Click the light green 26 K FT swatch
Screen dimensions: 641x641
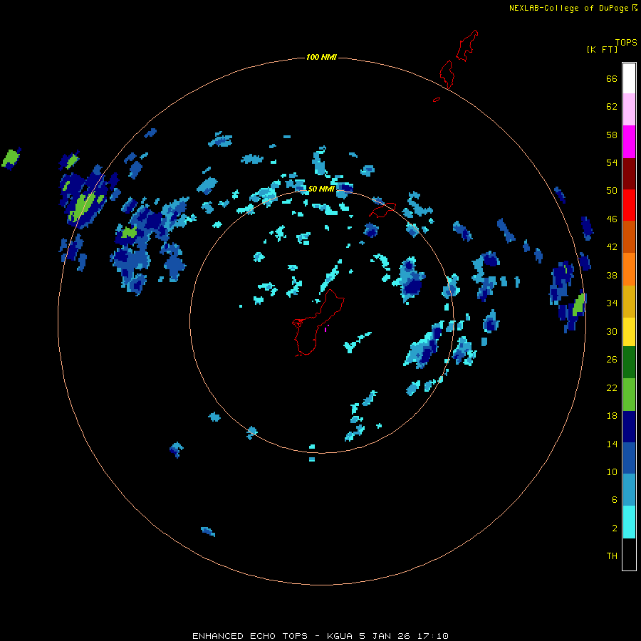[629, 395]
